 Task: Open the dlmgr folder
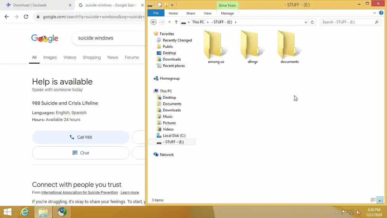253,47
